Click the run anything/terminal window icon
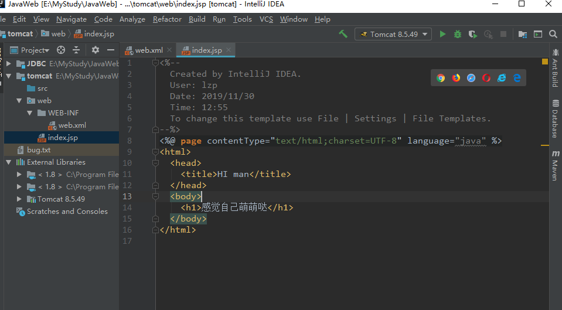Image resolution: width=562 pixels, height=310 pixels. [x=538, y=34]
